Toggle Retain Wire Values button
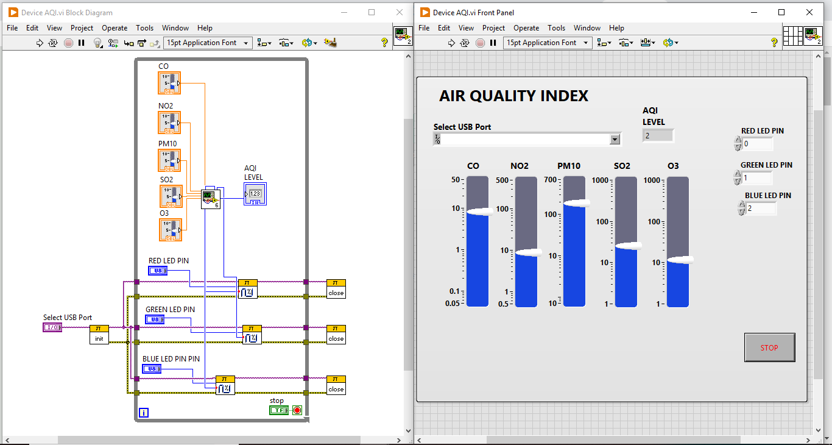The image size is (832, 445). click(x=113, y=43)
